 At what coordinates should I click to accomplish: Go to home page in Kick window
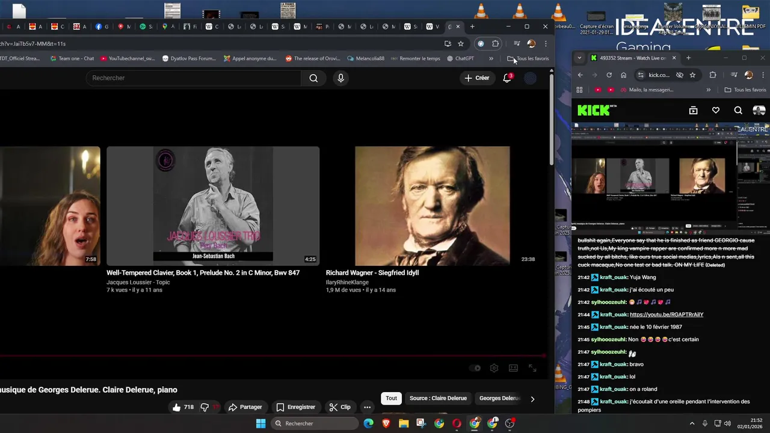coord(623,75)
